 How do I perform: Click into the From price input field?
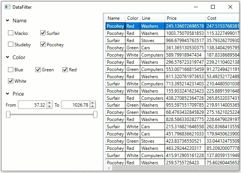pos(32,105)
